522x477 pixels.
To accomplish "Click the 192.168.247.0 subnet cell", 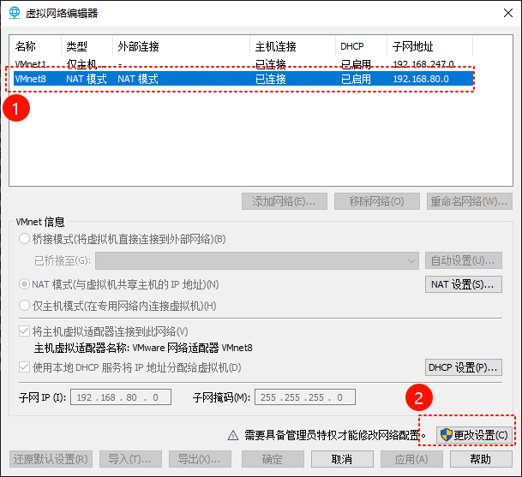I will click(423, 63).
